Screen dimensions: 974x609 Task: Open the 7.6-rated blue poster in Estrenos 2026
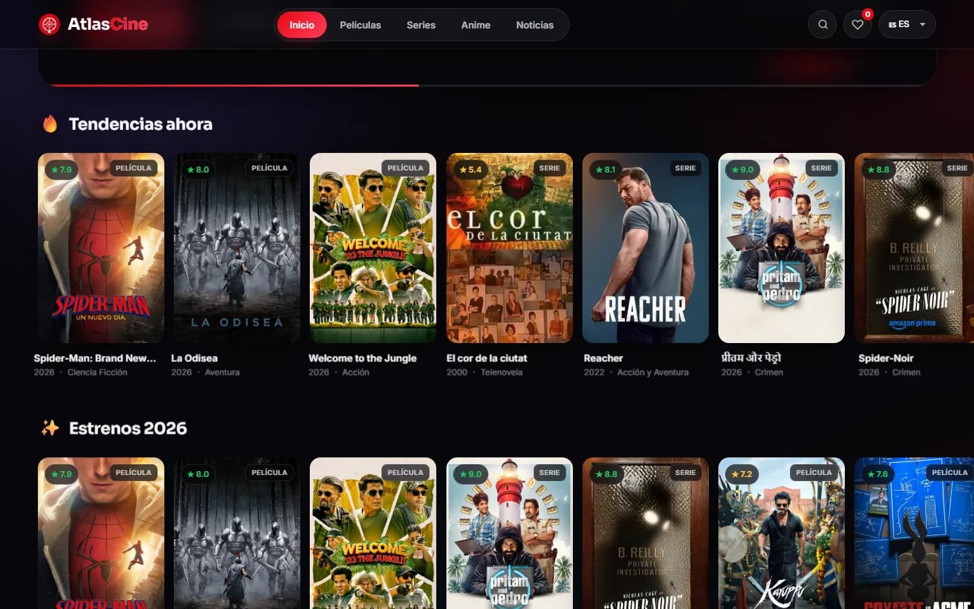(914, 533)
